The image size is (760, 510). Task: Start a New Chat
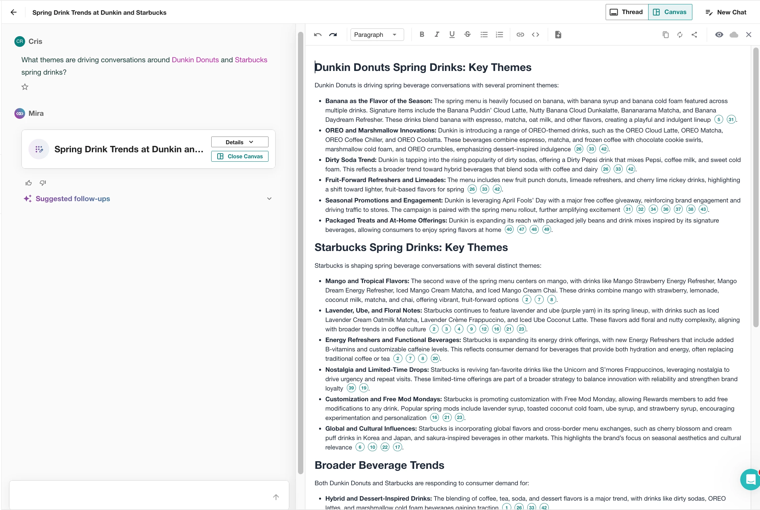tap(726, 12)
